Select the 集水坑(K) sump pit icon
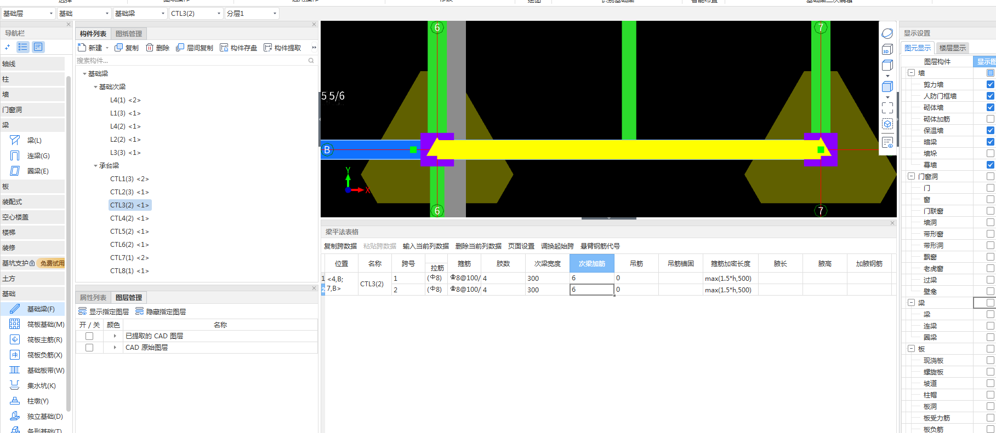 pyautogui.click(x=15, y=386)
